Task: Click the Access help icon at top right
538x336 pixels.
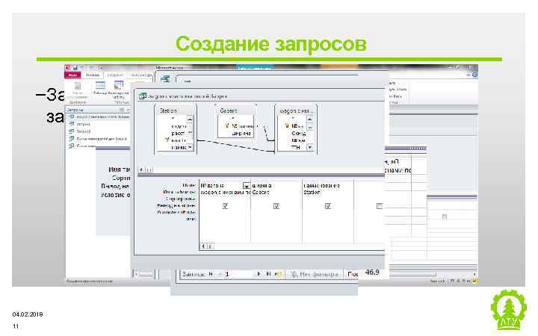Action: 474,75
